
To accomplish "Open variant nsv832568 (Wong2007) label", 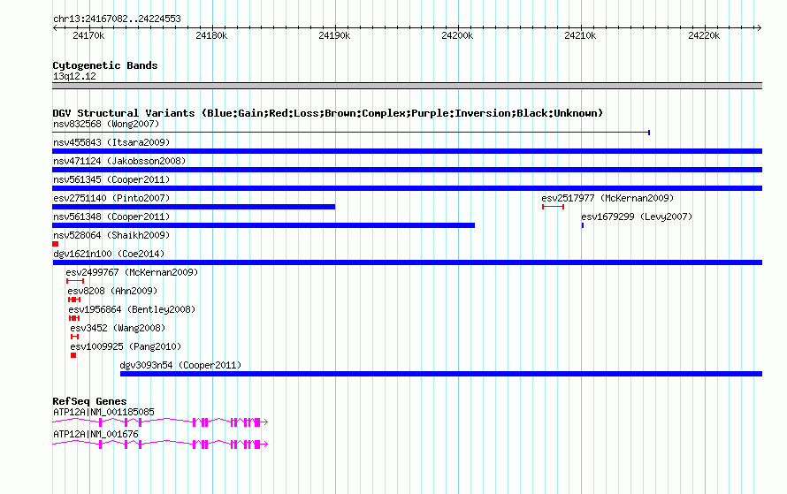I will [106, 124].
